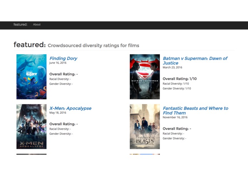Click Fantastic Beasts' Gender Diversity text
This screenshot has width=248, height=176.
174,139
